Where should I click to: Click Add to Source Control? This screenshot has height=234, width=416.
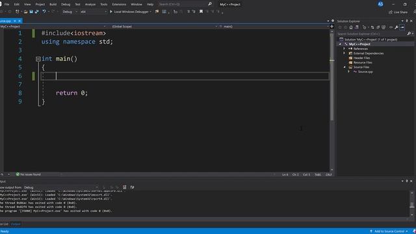(389, 231)
